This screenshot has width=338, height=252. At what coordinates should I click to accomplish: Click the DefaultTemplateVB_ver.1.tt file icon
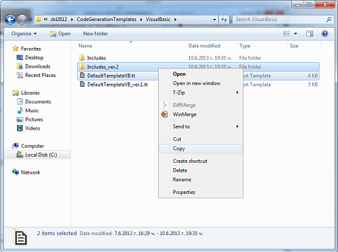pyautogui.click(x=82, y=84)
